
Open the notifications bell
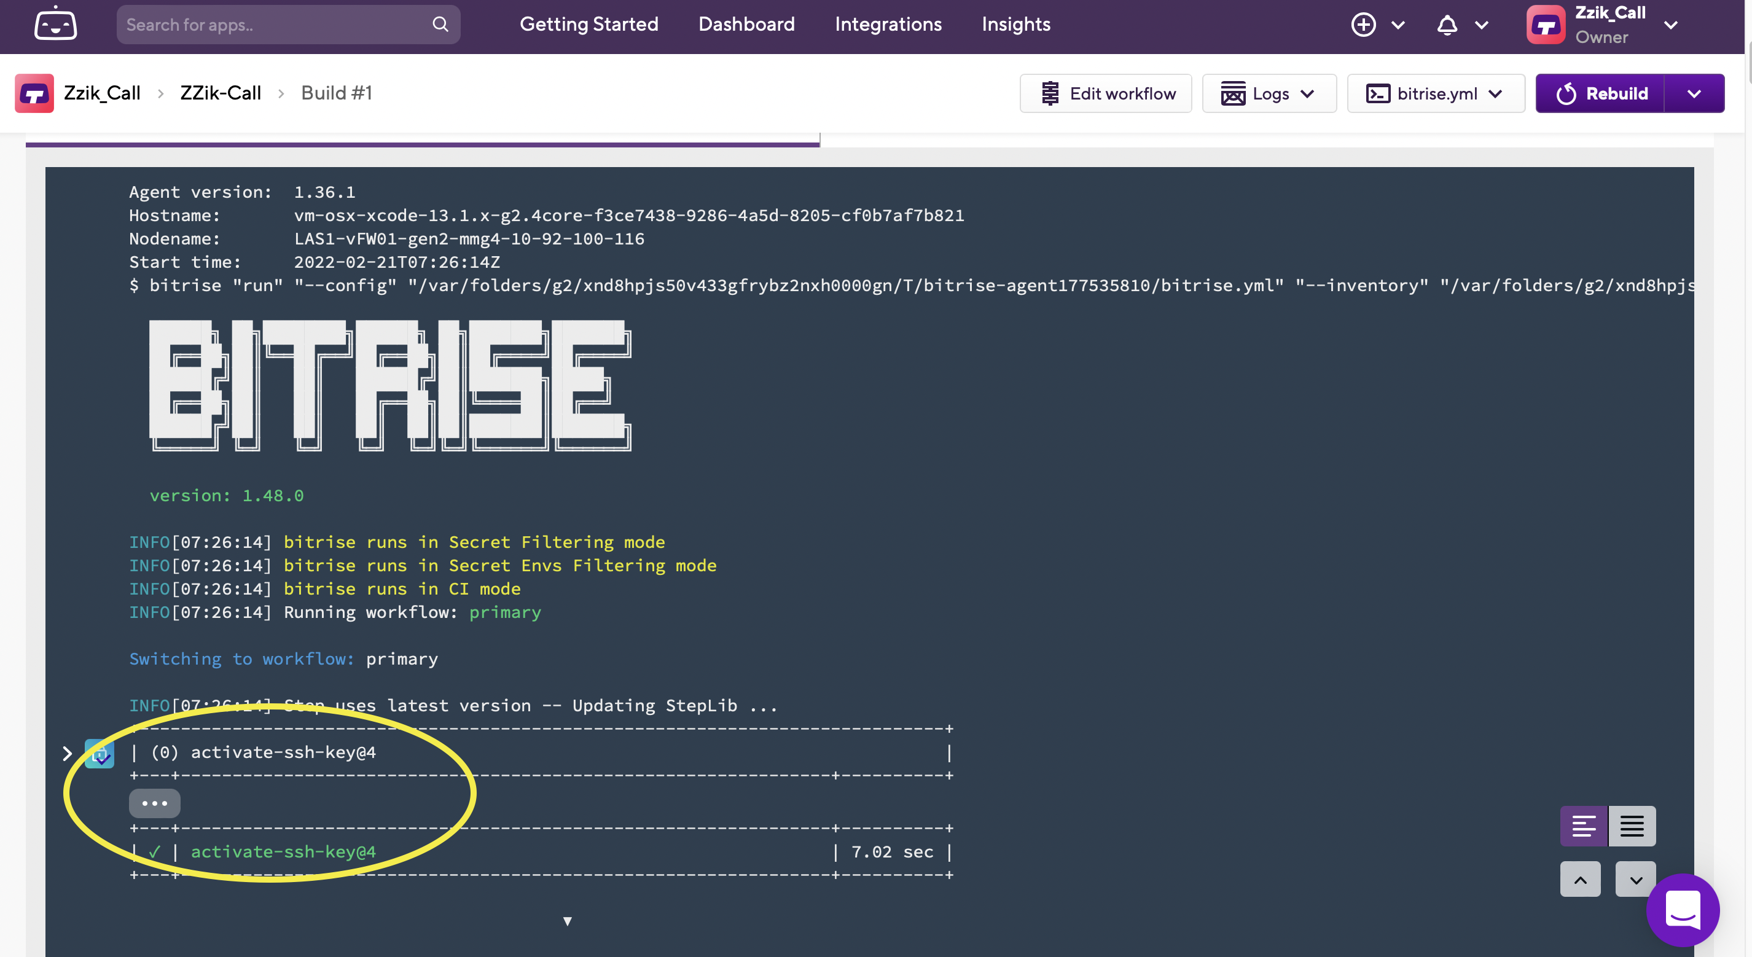[1446, 25]
